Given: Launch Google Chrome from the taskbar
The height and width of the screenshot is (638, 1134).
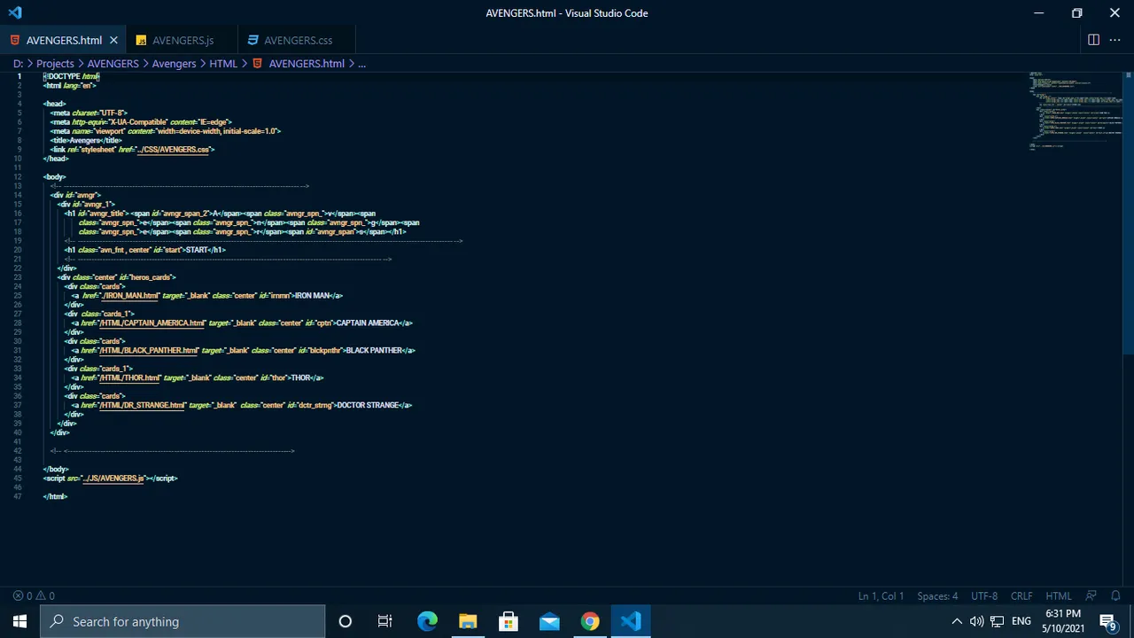Looking at the screenshot, I should [x=590, y=621].
